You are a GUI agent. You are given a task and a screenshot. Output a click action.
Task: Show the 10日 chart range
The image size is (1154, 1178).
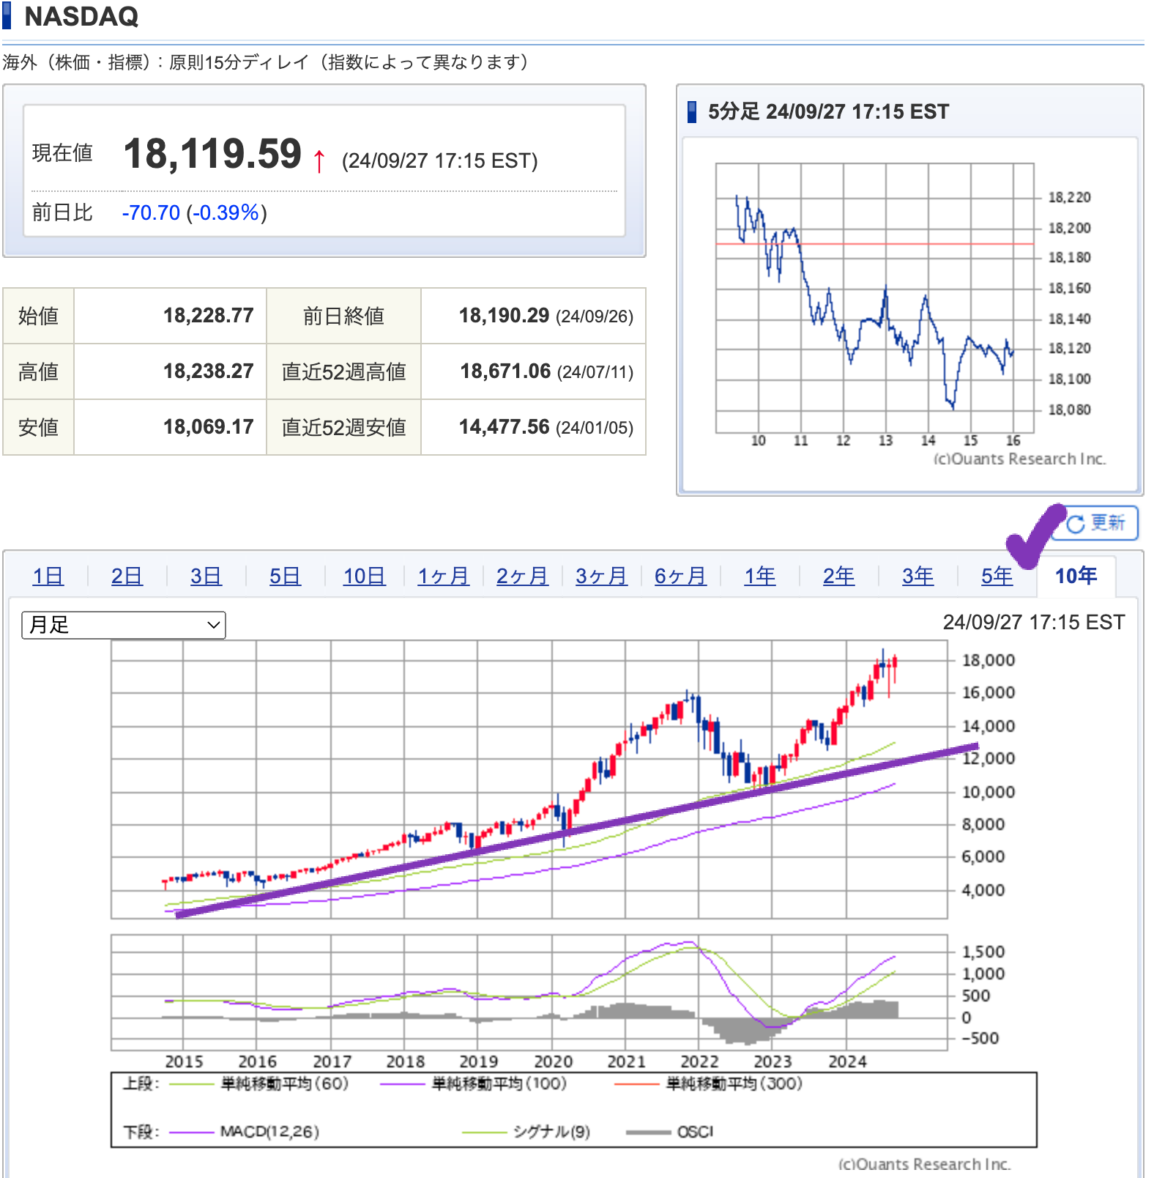tap(365, 576)
